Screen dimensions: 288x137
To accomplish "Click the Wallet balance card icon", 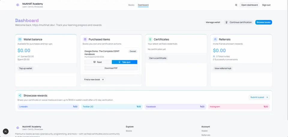I will pyautogui.click(x=20, y=39).
